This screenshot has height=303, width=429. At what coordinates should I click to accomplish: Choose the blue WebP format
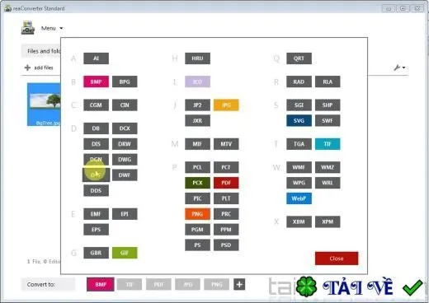pos(299,198)
